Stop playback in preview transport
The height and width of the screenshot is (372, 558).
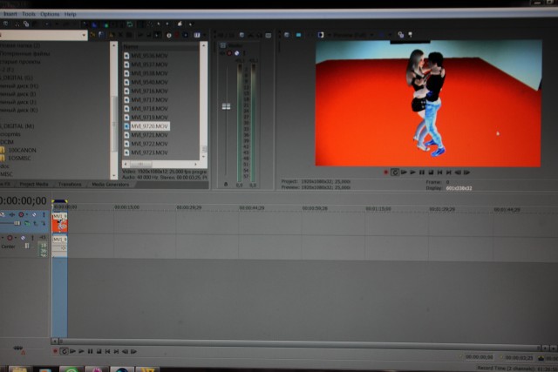point(431,172)
